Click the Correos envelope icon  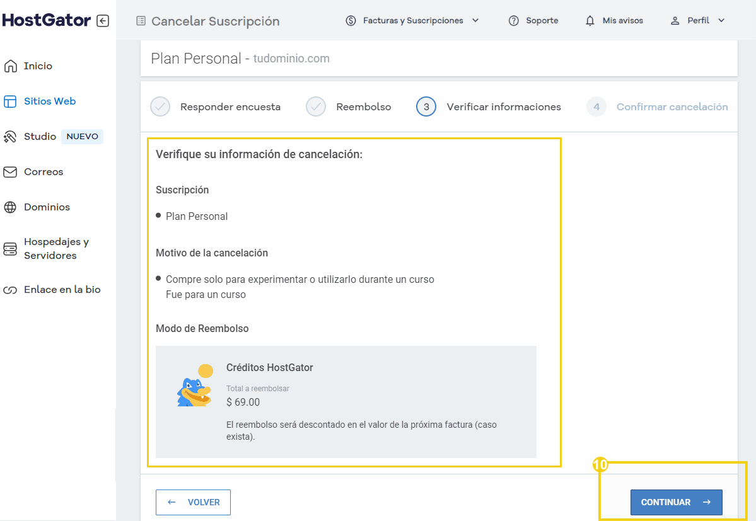click(x=10, y=172)
